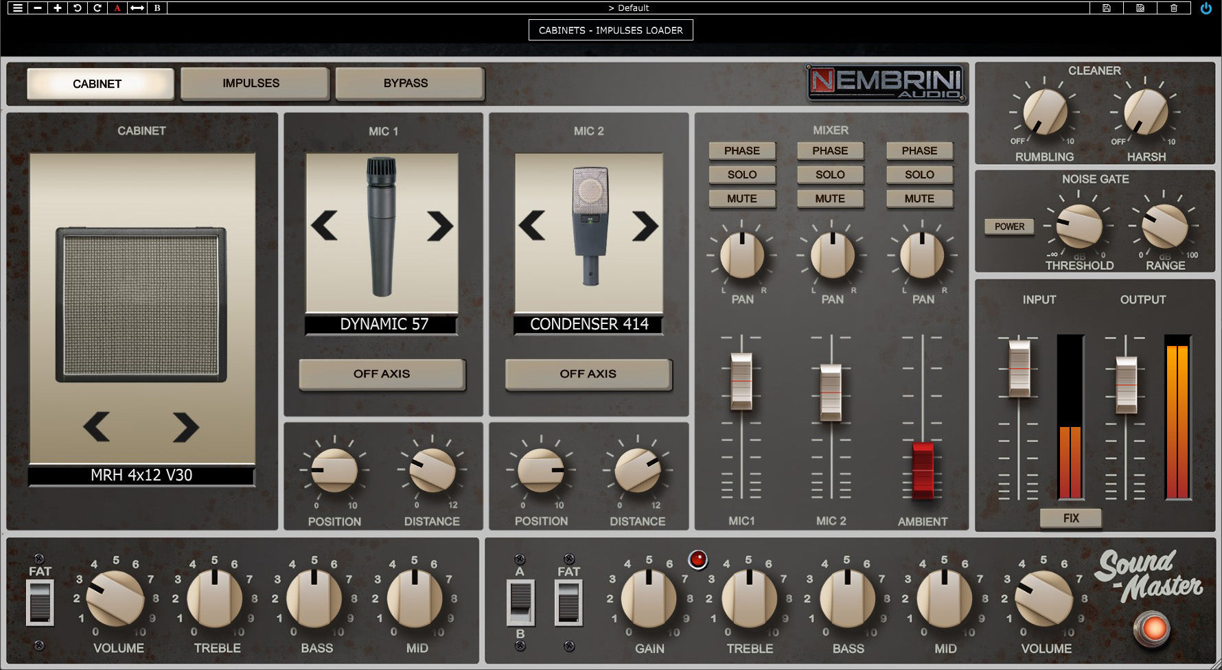Click OFF AXIS button under MIC 1
1222x670 pixels.
click(382, 374)
